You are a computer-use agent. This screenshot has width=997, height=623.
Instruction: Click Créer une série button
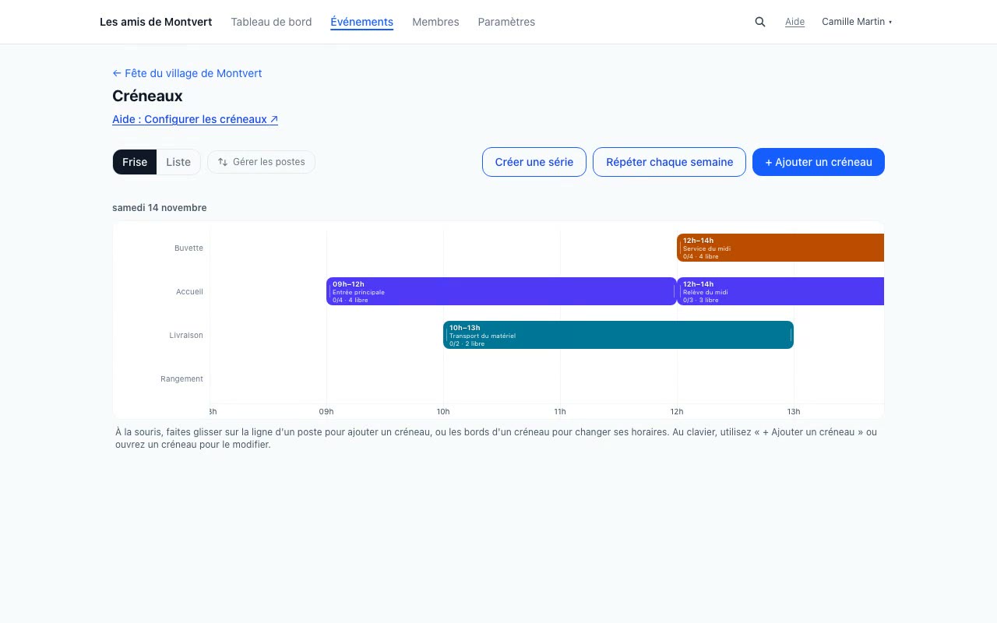coord(534,162)
